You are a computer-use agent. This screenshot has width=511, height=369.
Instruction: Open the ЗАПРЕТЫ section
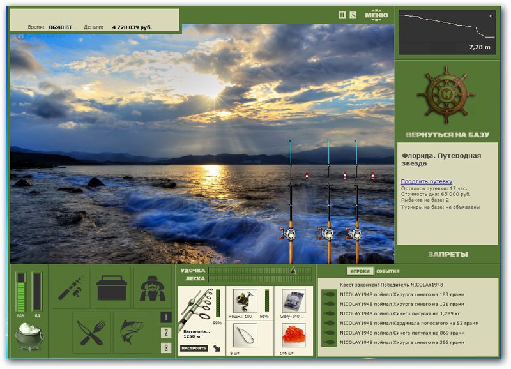(448, 254)
